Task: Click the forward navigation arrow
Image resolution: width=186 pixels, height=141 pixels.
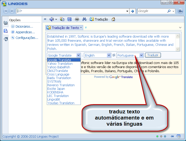Action: click(x=12, y=11)
